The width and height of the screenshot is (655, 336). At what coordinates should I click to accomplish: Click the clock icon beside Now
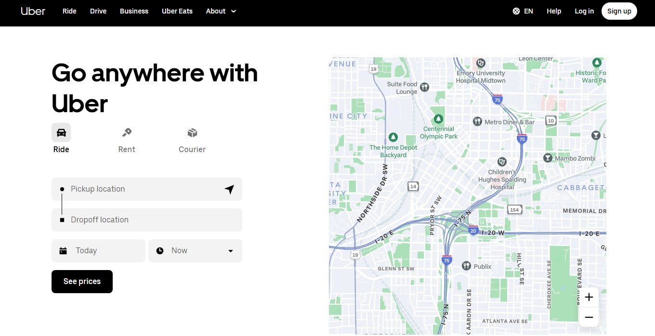click(x=160, y=251)
